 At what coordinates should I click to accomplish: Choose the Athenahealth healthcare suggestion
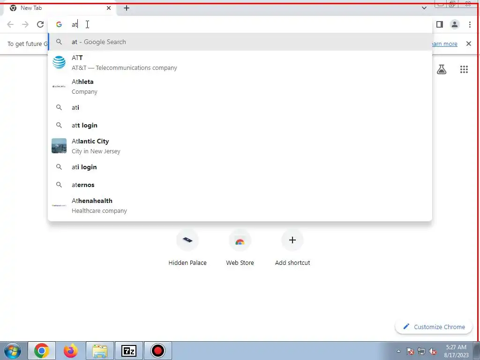pyautogui.click(x=240, y=206)
